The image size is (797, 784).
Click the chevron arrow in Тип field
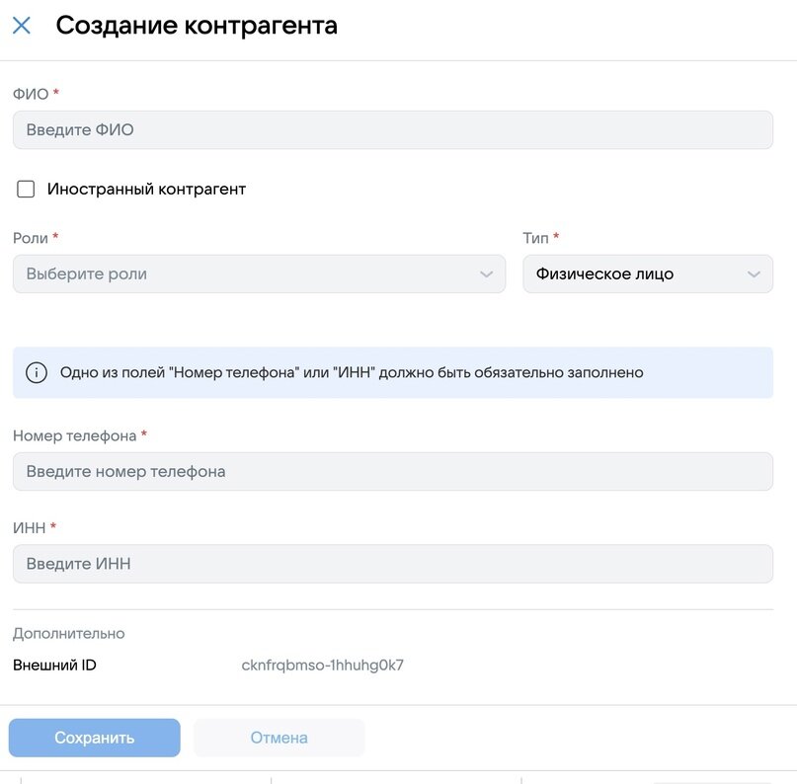tap(755, 274)
